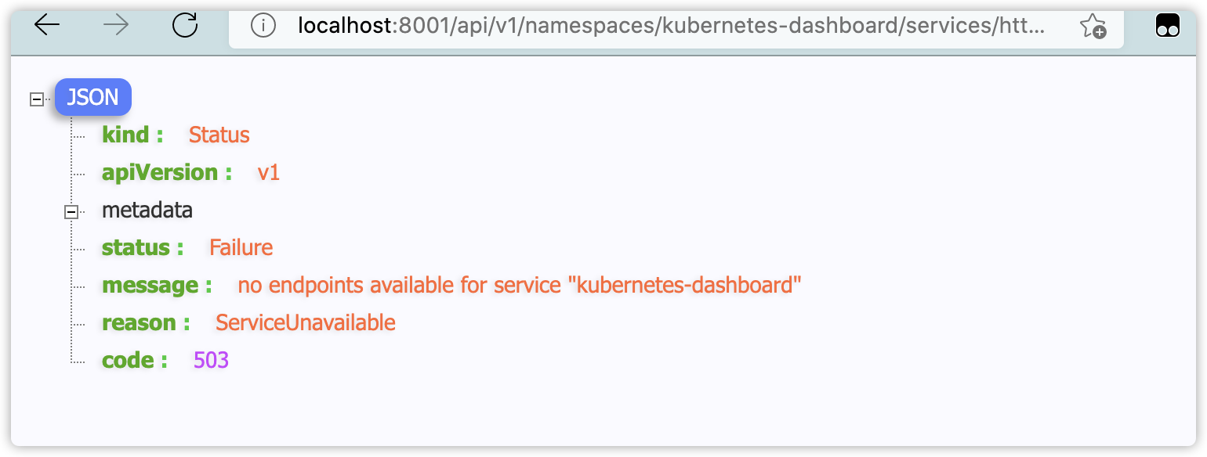Click the browser back arrow
Screen dimensions: 1207x457
point(47,26)
